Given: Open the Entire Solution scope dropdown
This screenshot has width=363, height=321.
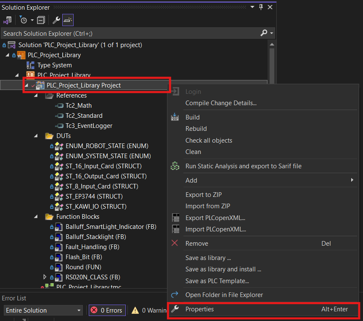Looking at the screenshot, I should point(43,310).
